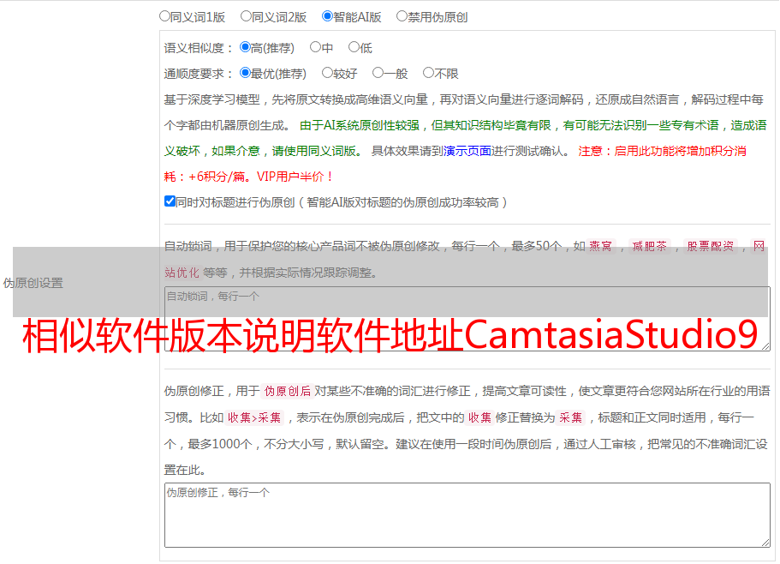Screen dimensions: 780x564
Task: Set 语义相似度 to 高(推荐)
Action: click(245, 47)
